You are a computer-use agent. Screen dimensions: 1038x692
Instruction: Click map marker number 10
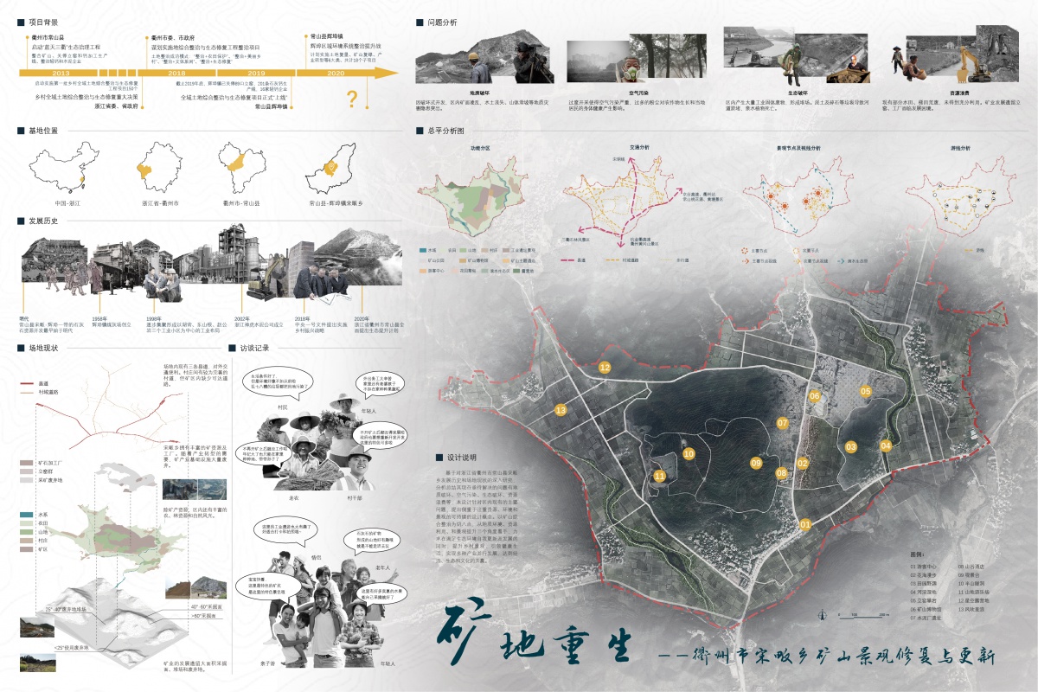[689, 453]
